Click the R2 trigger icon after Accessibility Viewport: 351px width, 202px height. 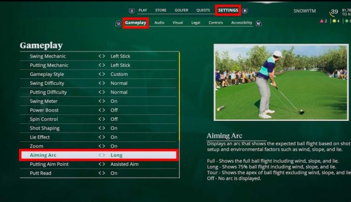(258, 23)
